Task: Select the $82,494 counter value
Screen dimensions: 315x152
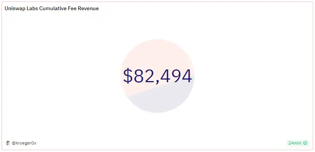Action: [x=157, y=76]
